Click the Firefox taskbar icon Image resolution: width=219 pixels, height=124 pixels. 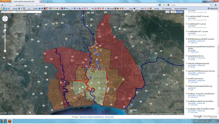pos(10,121)
